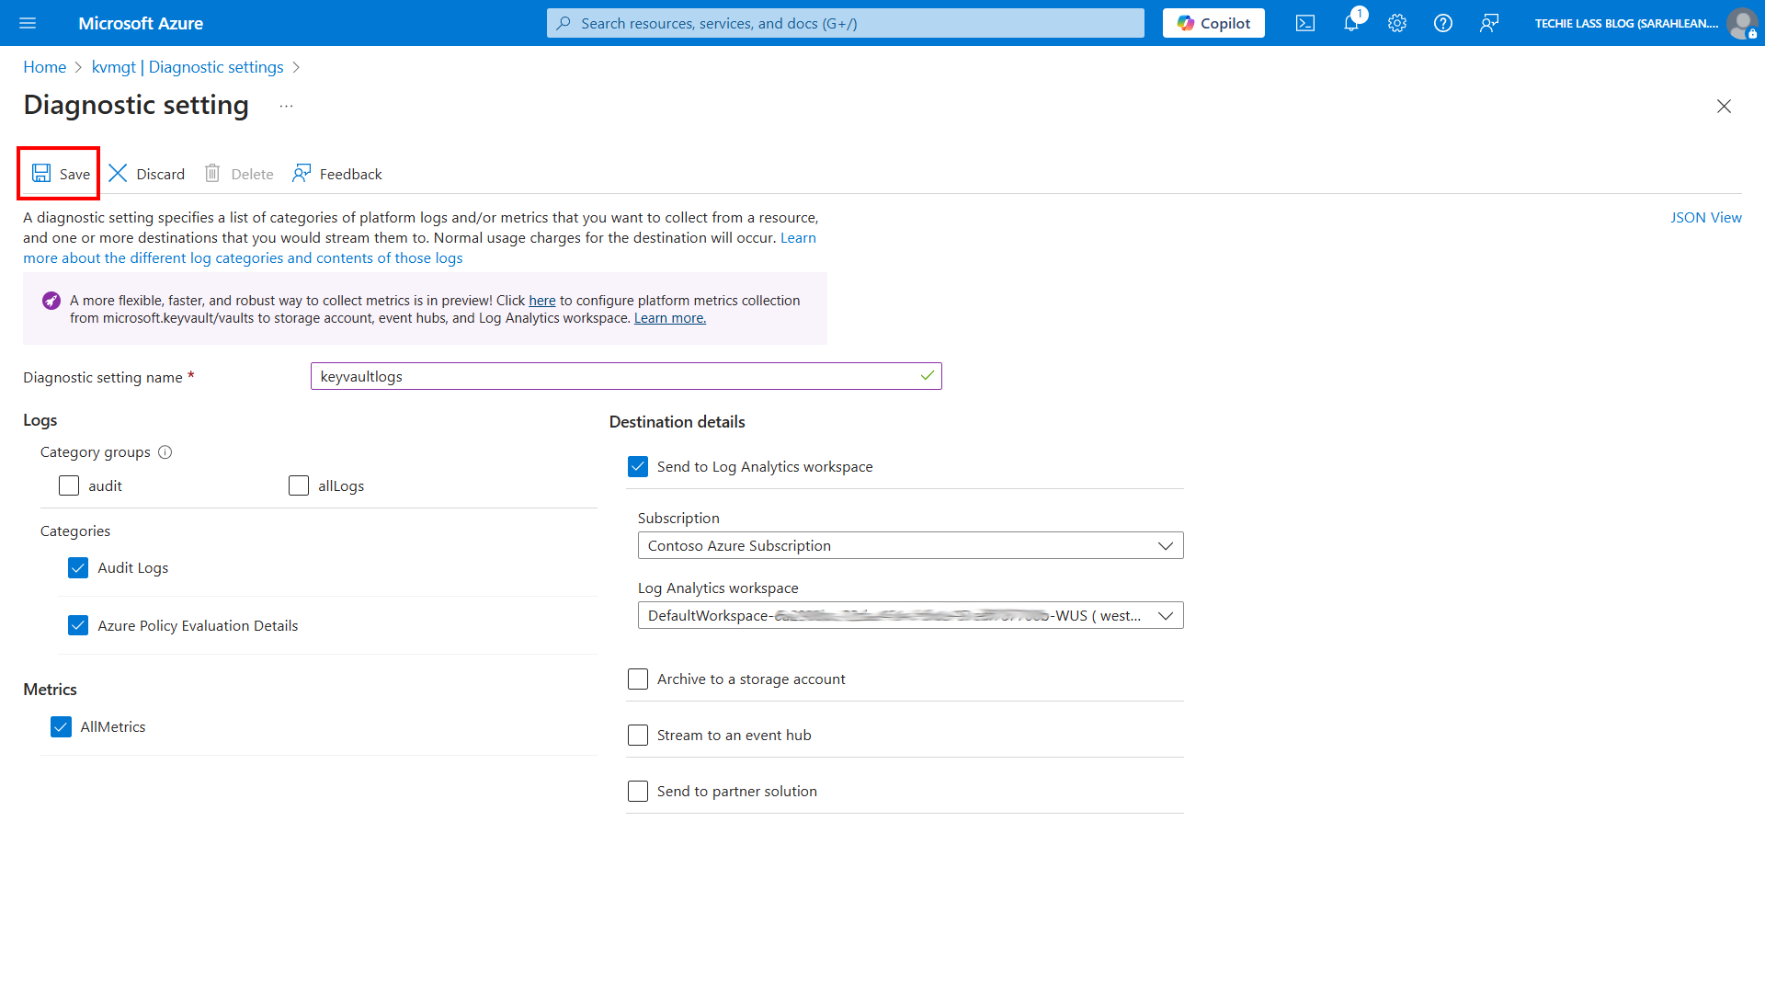Navigate to Home via breadcrumb
The image size is (1765, 993).
(x=44, y=66)
